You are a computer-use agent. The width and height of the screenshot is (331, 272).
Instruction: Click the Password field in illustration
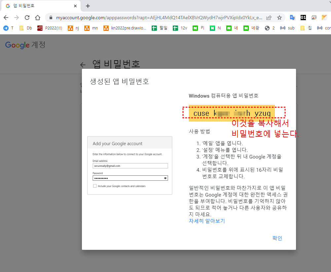click(130, 178)
